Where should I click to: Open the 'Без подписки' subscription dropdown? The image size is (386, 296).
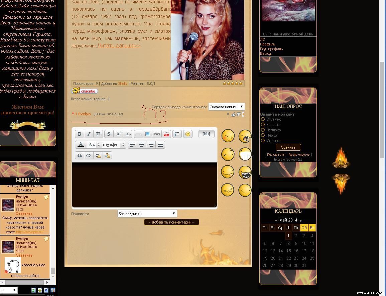click(147, 214)
